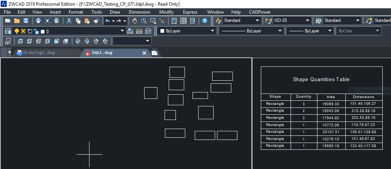Screen dimensions: 391x169
Task: Toggle layer 0 freeze sun icon
Action: [x=23, y=31]
